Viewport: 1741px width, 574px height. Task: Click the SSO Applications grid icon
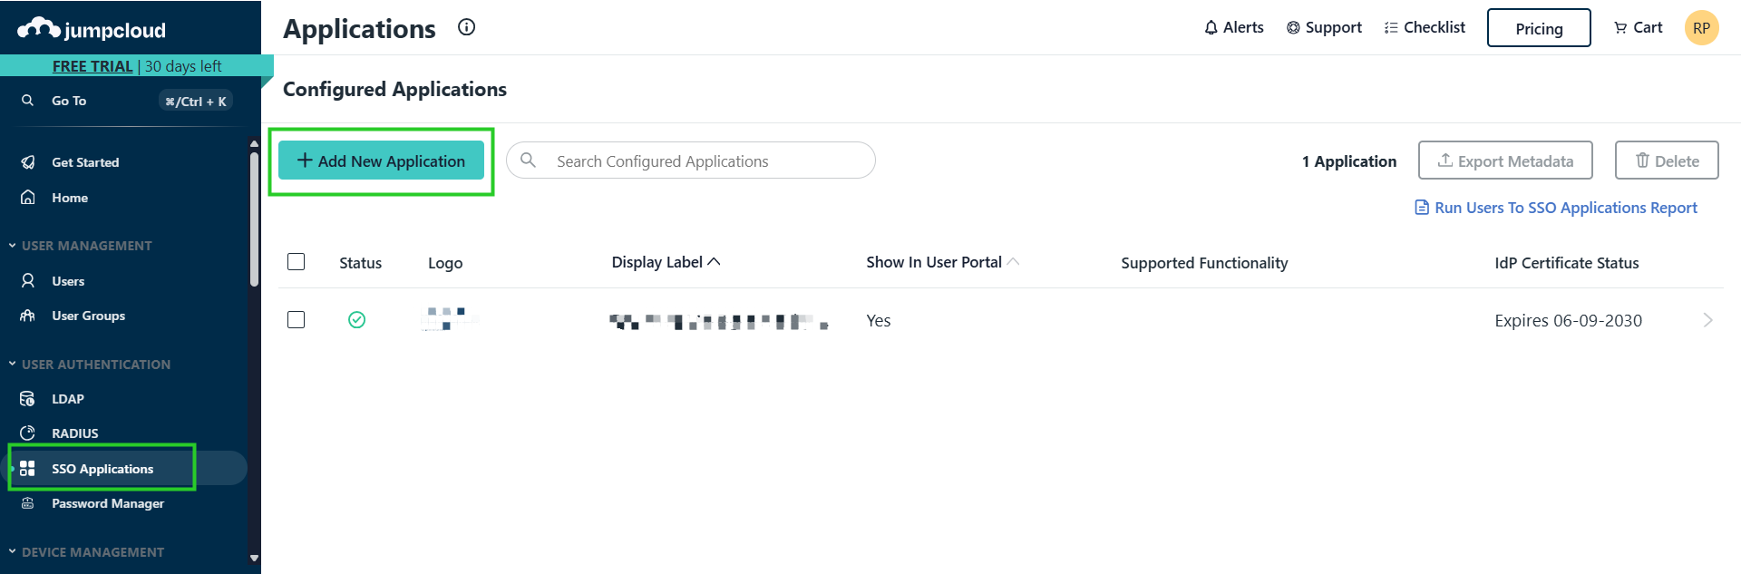[x=28, y=469]
